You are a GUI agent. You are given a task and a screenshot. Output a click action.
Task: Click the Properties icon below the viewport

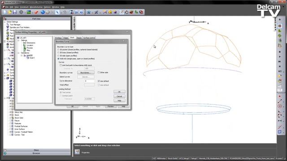point(77,152)
